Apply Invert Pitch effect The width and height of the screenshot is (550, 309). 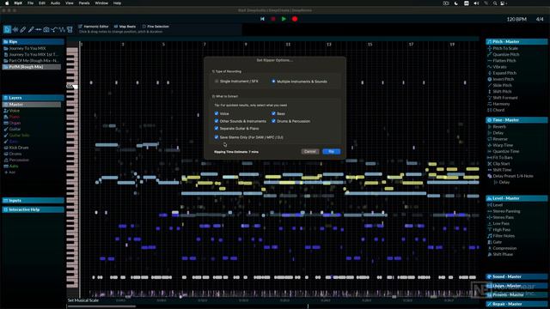[503, 79]
